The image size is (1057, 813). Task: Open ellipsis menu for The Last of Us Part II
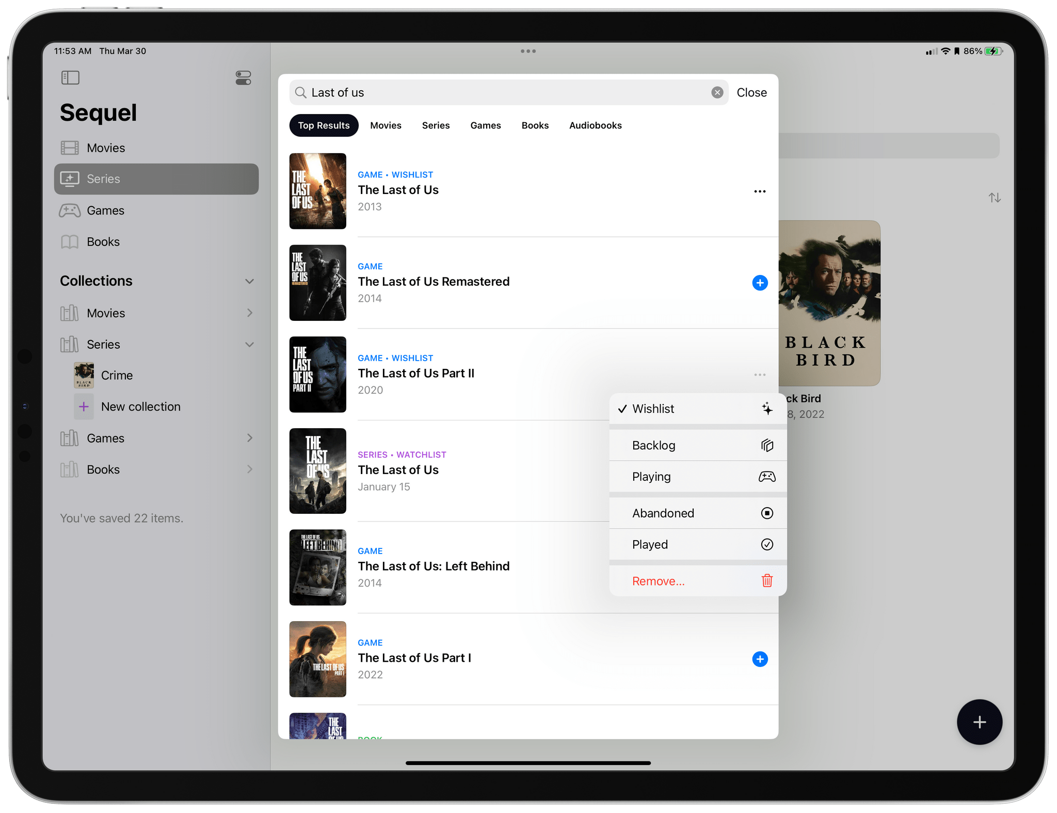point(760,375)
